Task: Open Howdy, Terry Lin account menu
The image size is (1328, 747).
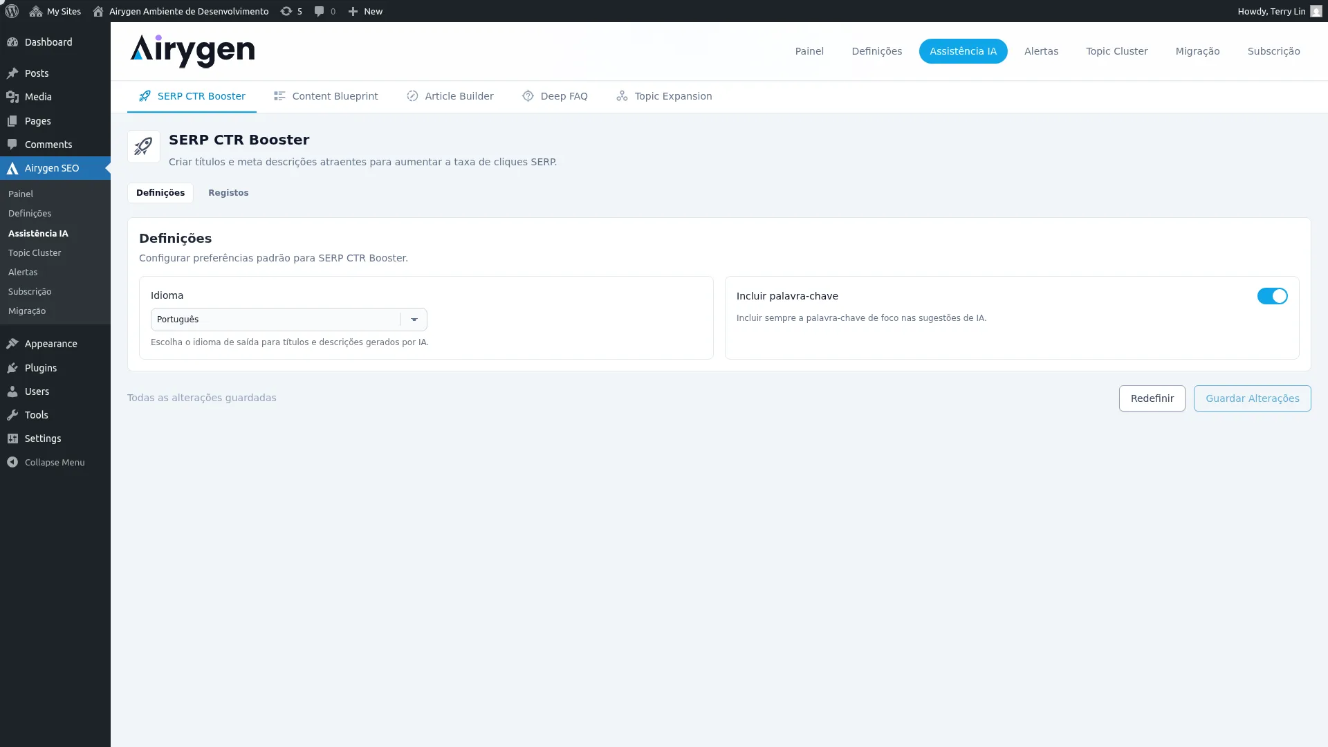Action: [x=1280, y=11]
